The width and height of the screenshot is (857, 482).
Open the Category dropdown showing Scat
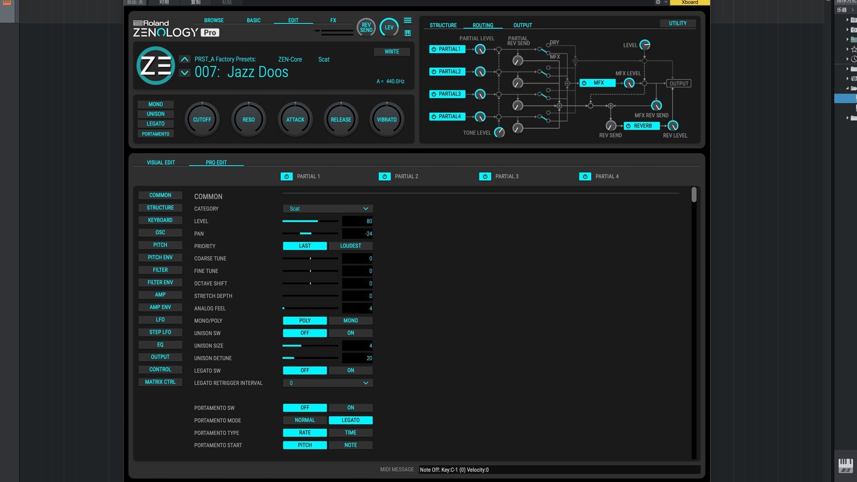(328, 209)
